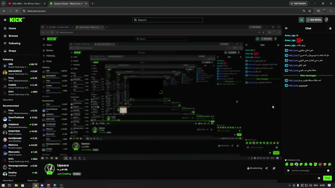Close the Upeace Stream tab
The height and width of the screenshot is (188, 335).
(86, 3)
